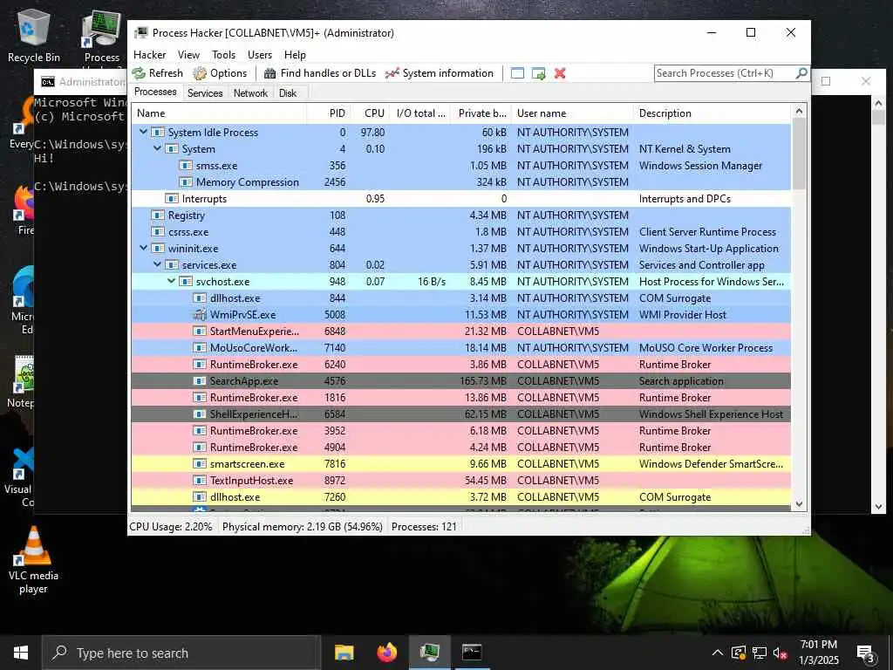
Task: Select the csrss.exe process row
Action: 461,231
